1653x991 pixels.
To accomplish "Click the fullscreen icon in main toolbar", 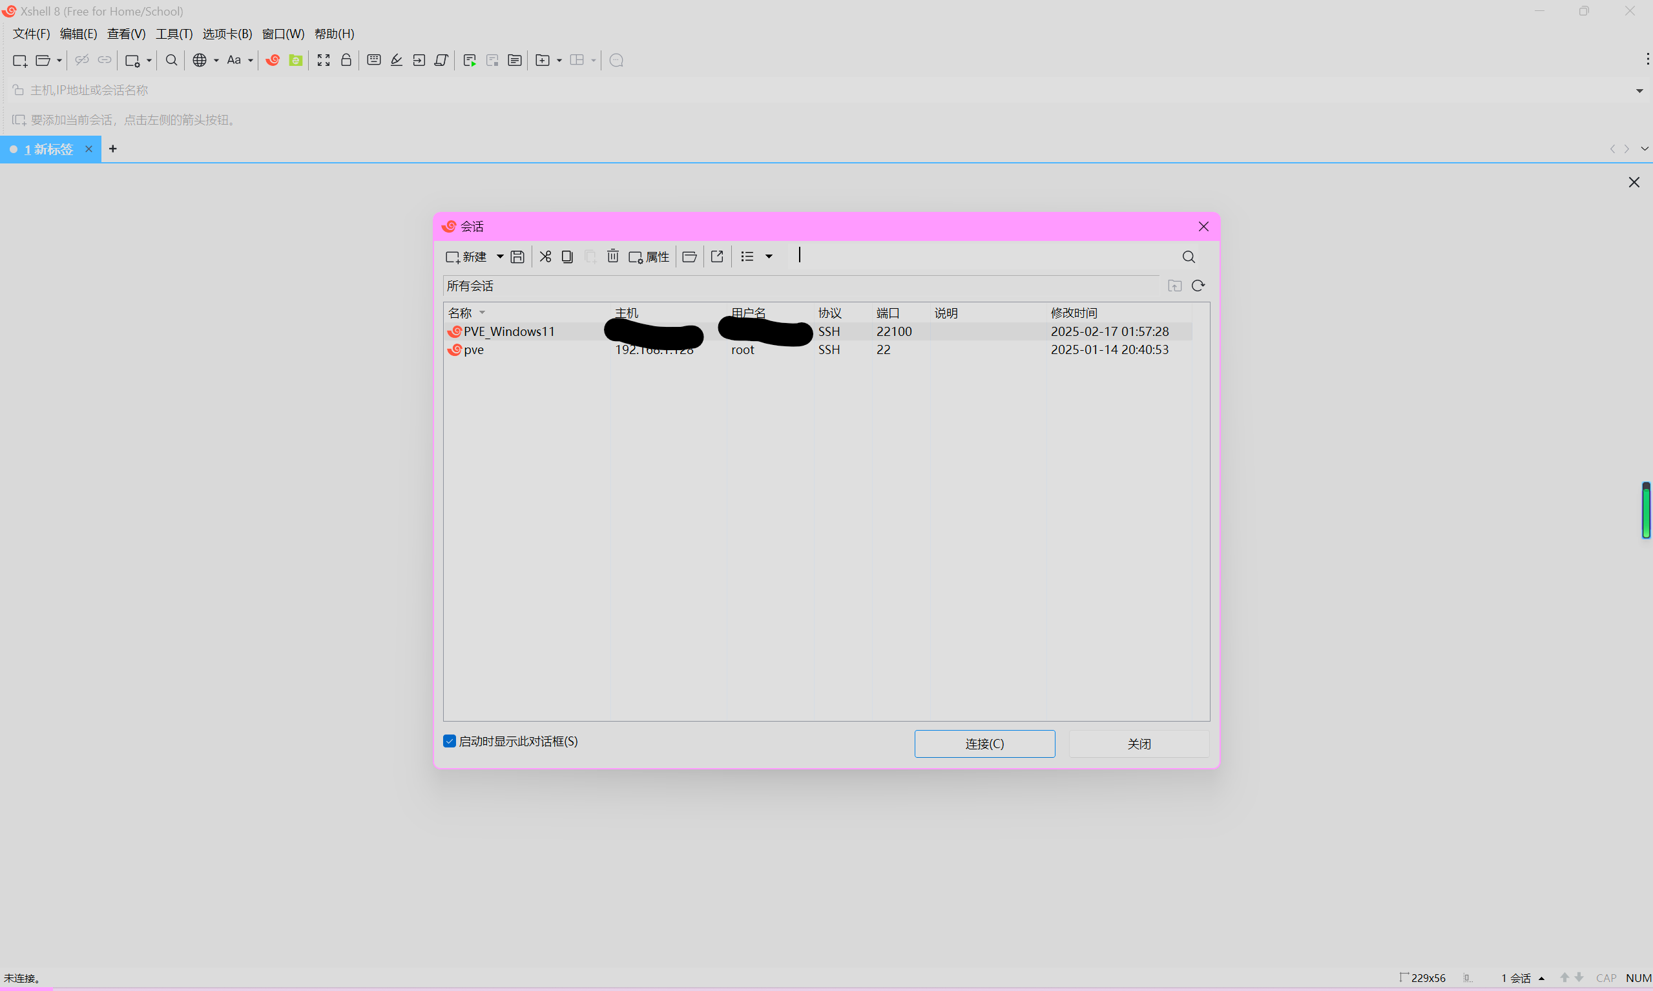I will [x=324, y=60].
